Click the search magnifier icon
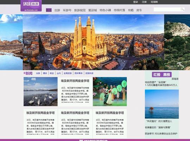 click(x=182, y=10)
